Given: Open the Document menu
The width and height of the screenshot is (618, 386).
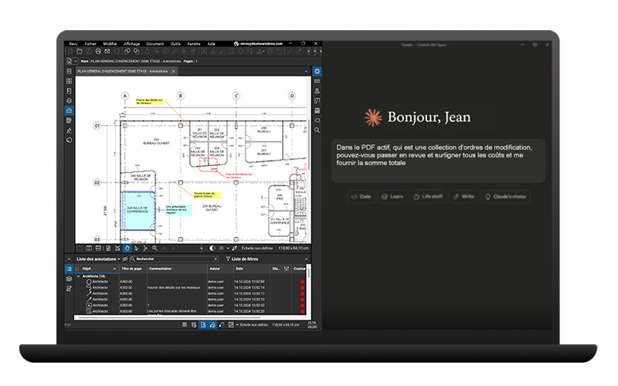Looking at the screenshot, I should click(155, 44).
